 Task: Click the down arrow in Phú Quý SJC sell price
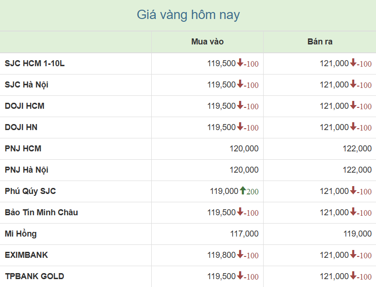[353, 191]
